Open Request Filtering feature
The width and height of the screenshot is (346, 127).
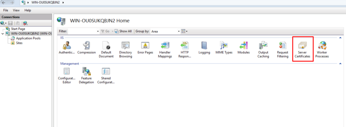point(283,50)
